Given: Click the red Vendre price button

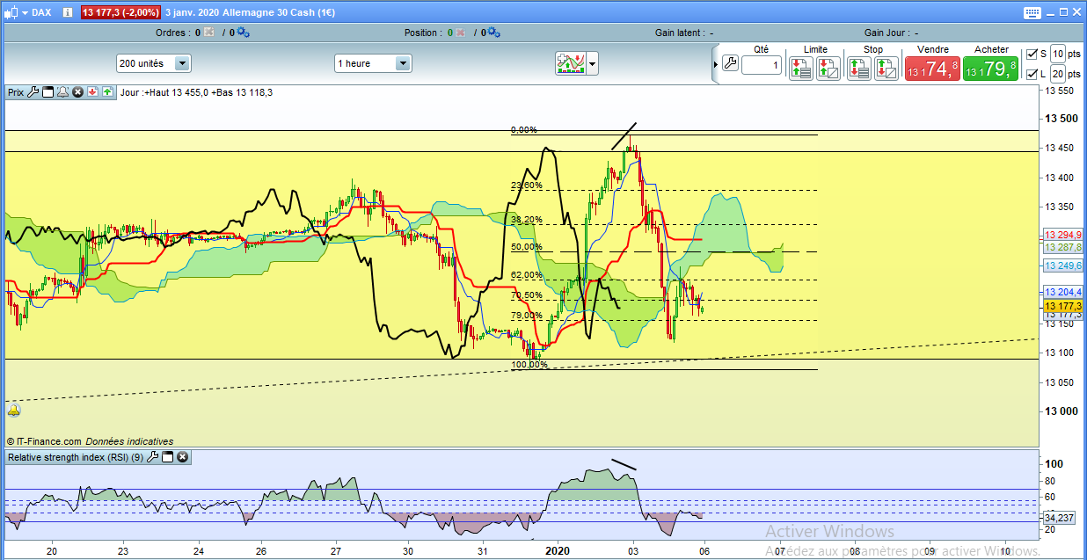Looking at the screenshot, I should pos(932,69).
